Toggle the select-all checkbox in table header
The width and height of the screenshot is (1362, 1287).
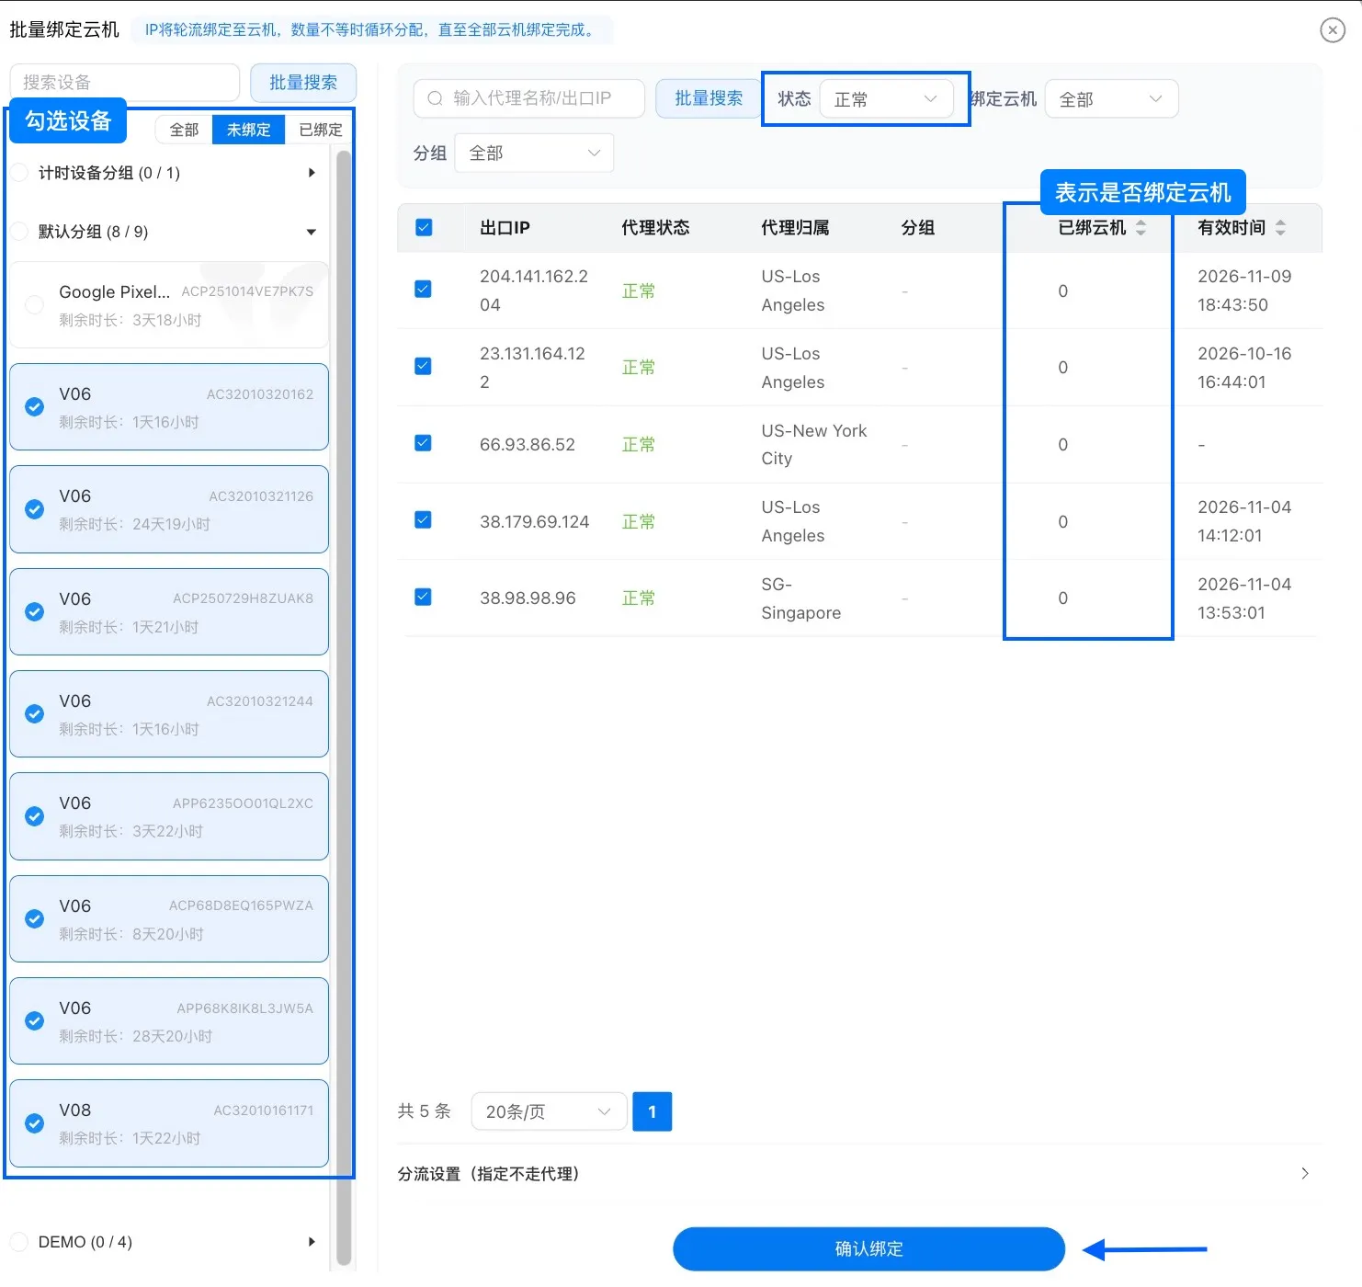[424, 228]
